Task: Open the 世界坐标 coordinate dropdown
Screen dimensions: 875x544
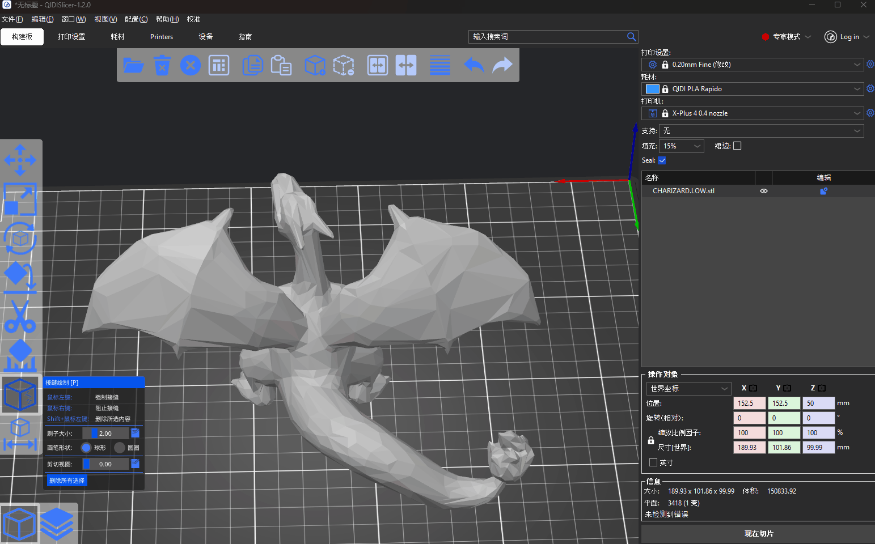Action: pos(688,388)
